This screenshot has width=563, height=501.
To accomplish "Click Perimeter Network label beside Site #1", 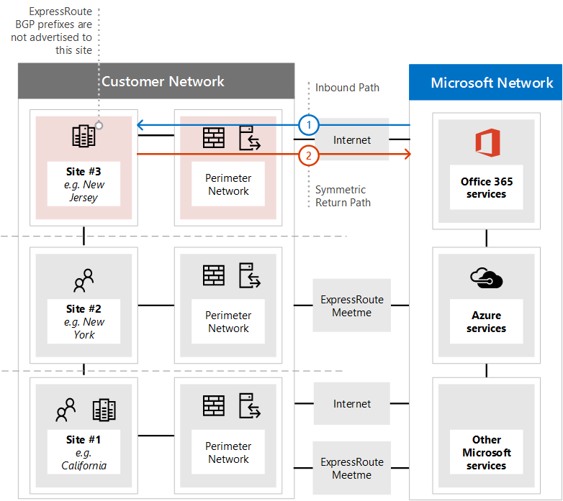I will pos(228,452).
